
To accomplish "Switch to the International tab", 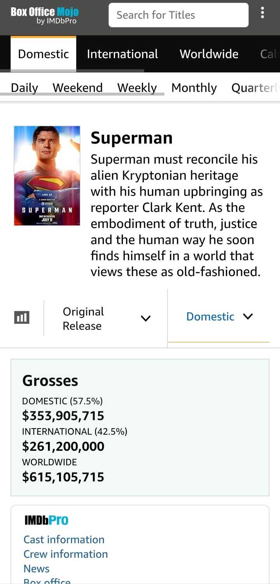I will (122, 54).
